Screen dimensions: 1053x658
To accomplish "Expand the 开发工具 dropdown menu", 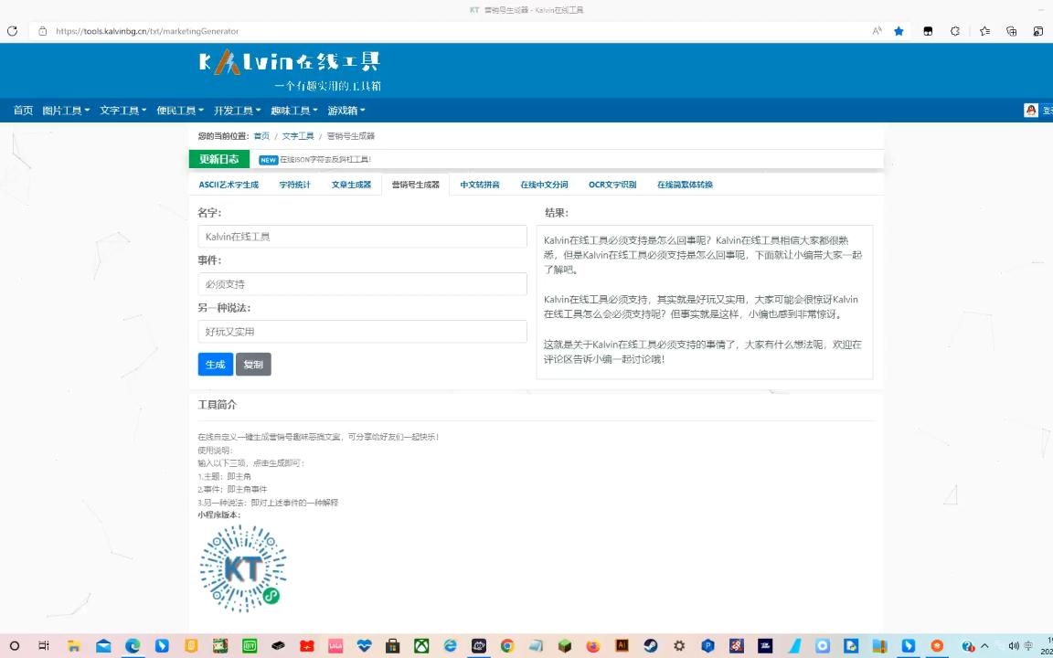I will pyautogui.click(x=237, y=110).
